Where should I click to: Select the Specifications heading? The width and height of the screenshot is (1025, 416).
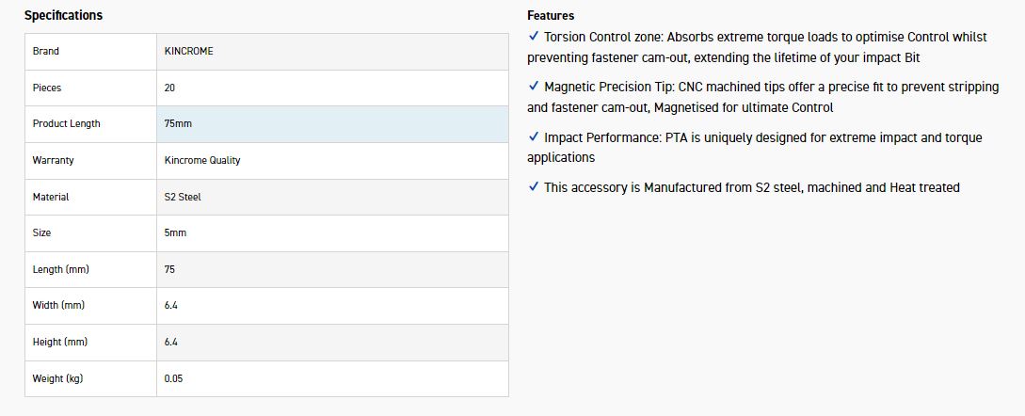point(63,15)
